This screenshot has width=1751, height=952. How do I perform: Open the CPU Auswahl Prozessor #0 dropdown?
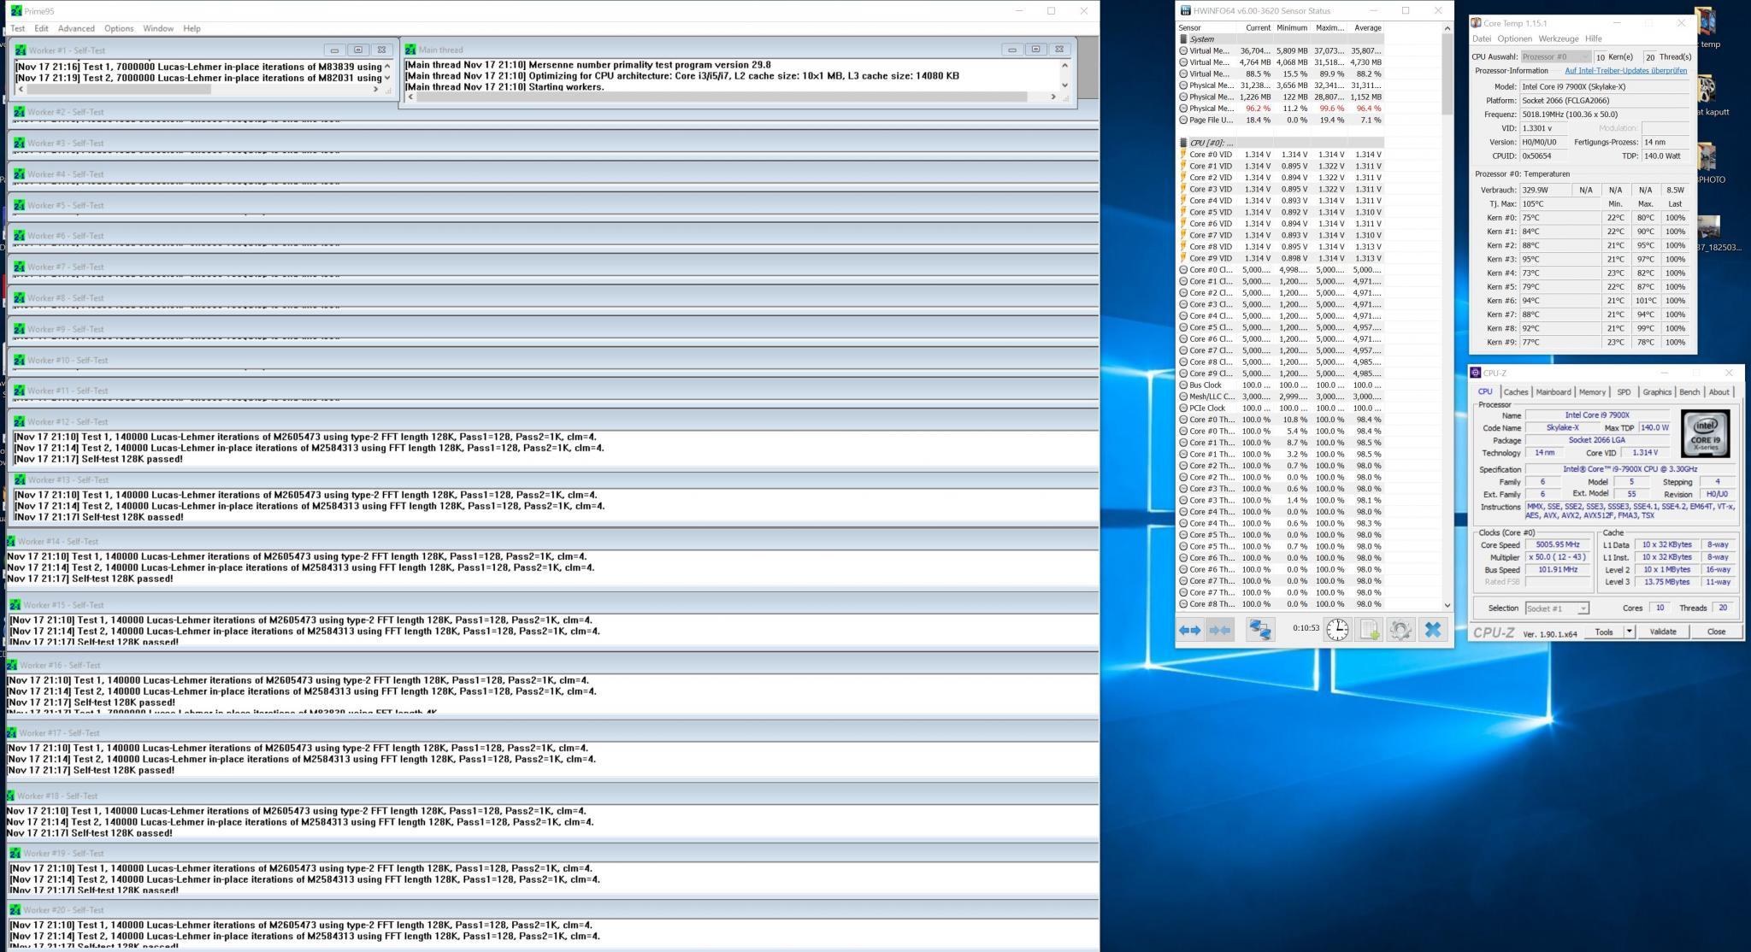(1555, 57)
